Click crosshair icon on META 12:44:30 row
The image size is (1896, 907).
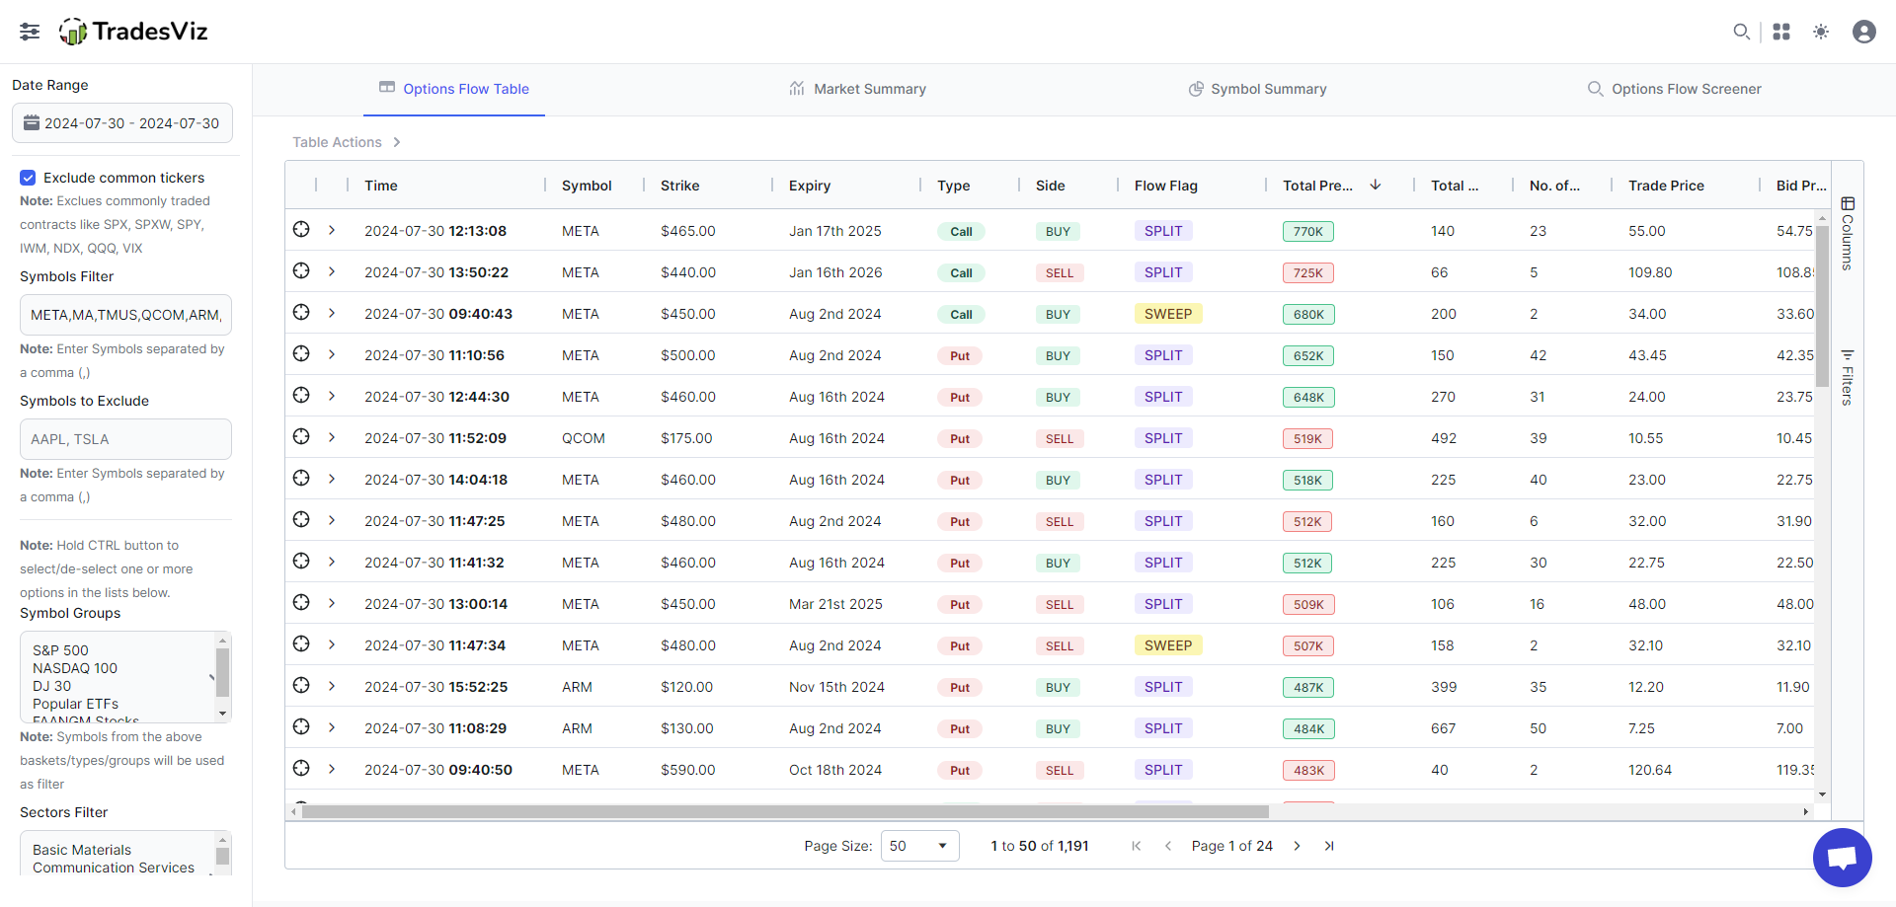tap(301, 395)
